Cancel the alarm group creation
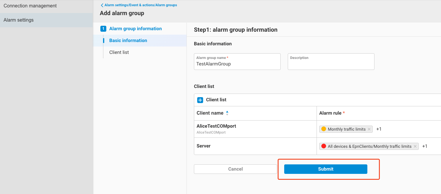 pyautogui.click(x=235, y=169)
